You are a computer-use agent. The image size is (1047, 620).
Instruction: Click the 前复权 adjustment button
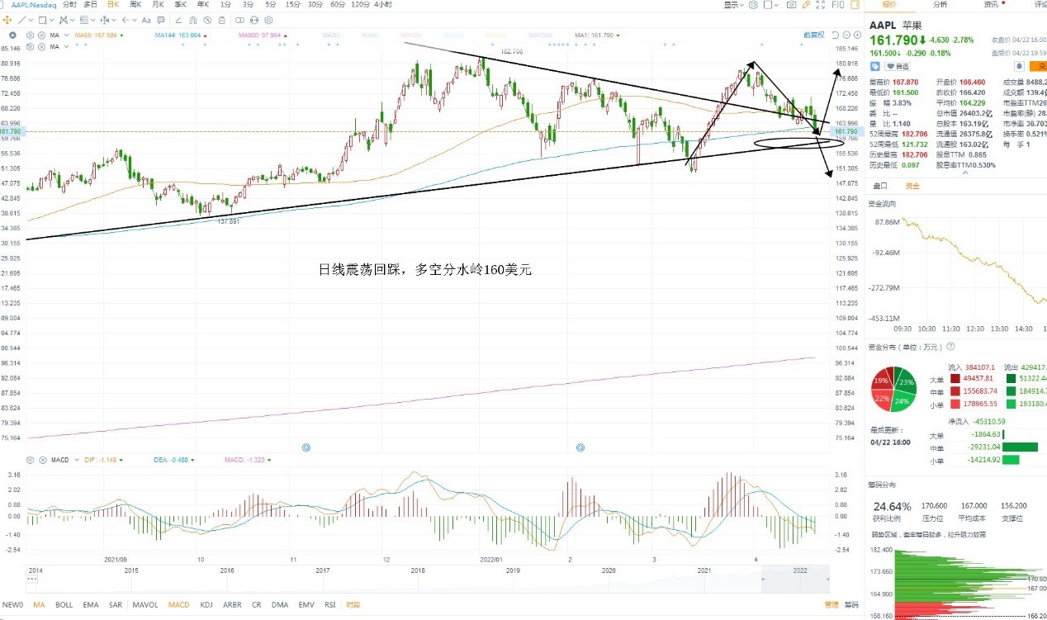[x=813, y=35]
